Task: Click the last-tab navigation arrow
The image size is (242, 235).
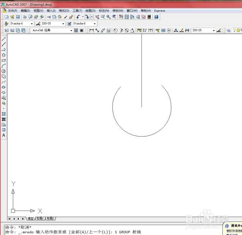Action: [x=23, y=219]
